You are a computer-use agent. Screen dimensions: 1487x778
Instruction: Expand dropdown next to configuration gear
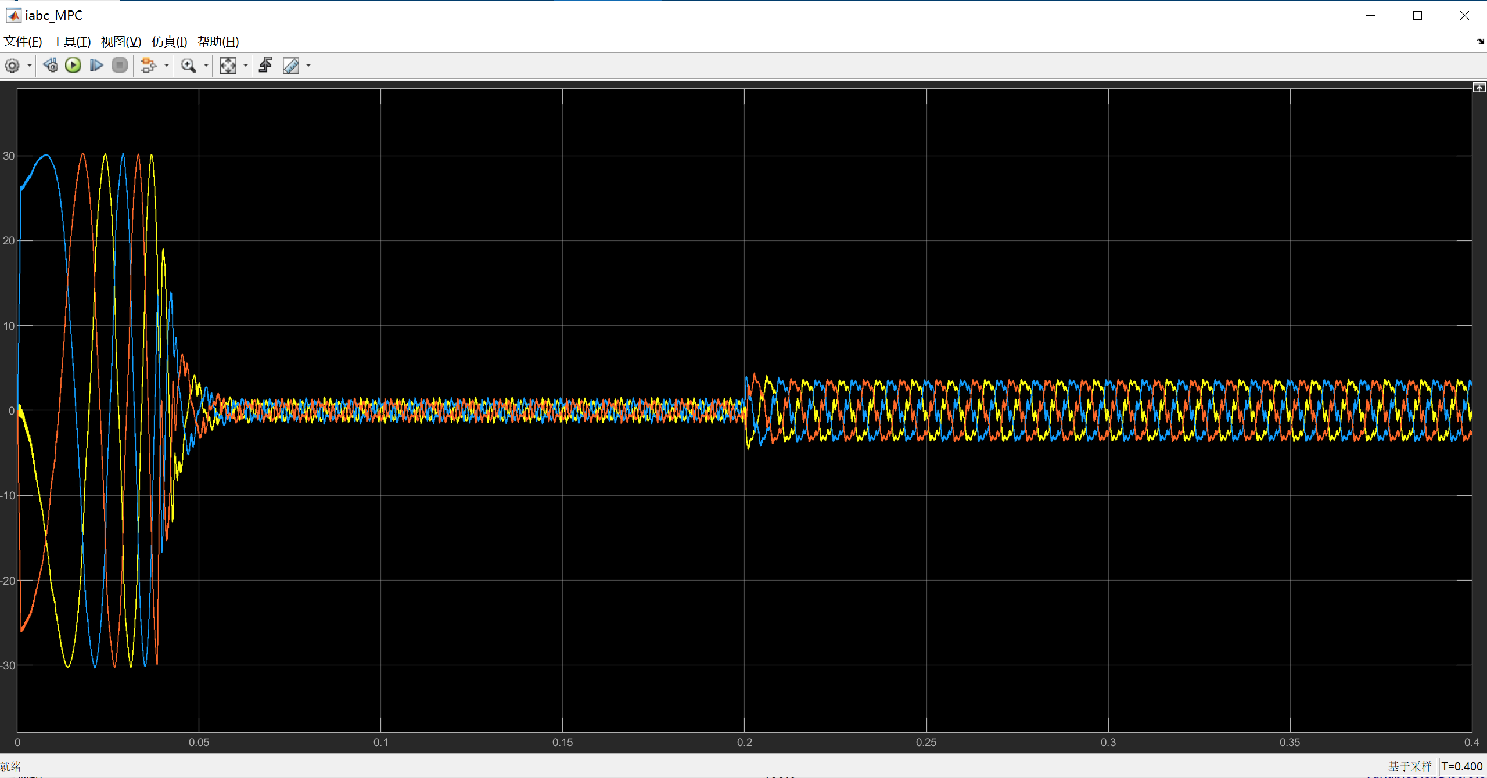pyautogui.click(x=29, y=66)
